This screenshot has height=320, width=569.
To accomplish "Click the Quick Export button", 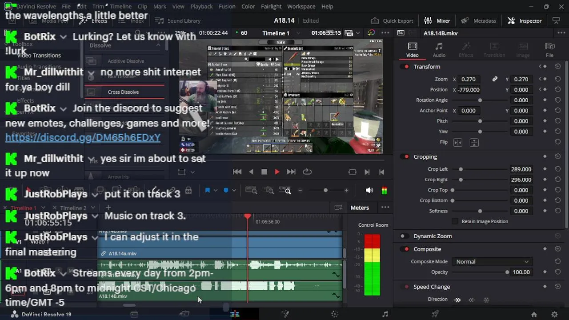I will pyautogui.click(x=392, y=20).
